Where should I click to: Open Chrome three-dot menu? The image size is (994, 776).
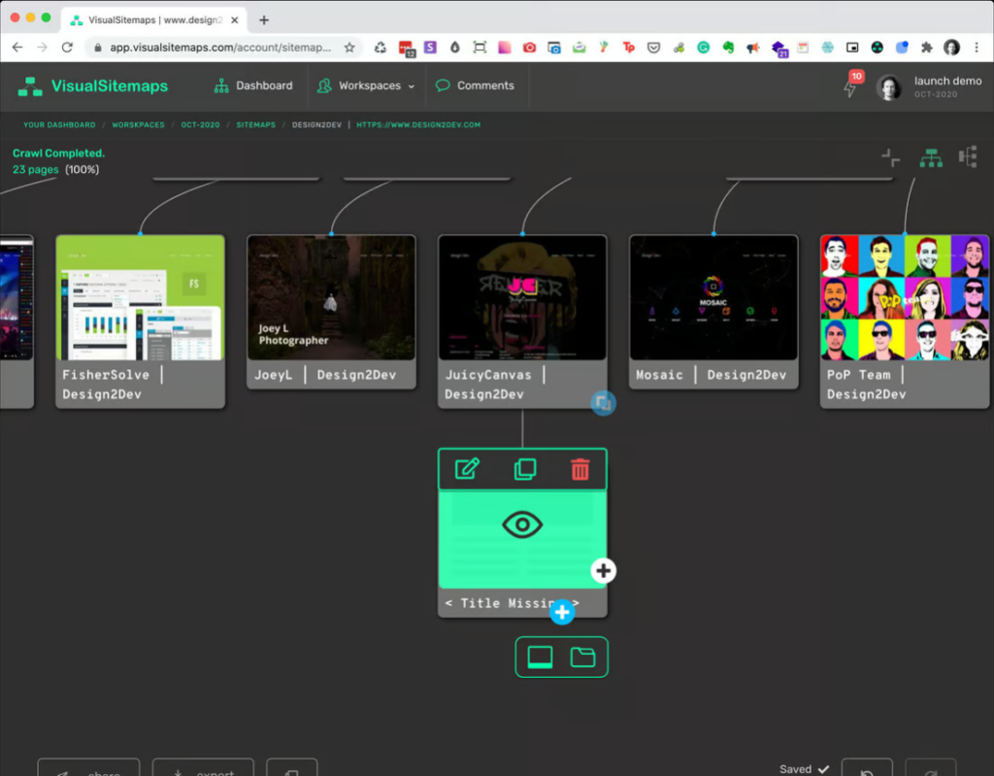[977, 48]
